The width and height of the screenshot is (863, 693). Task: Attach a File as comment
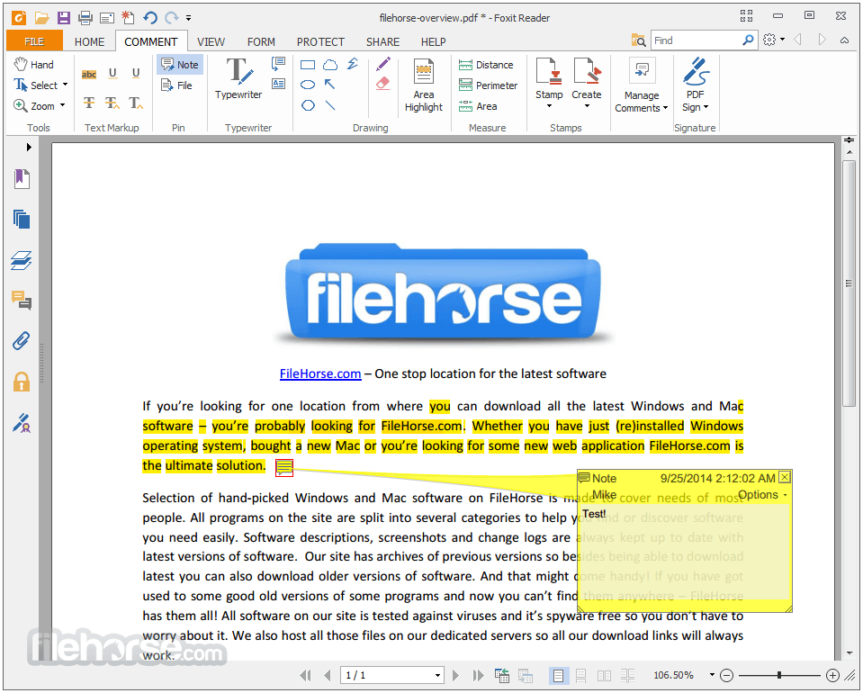pos(176,85)
